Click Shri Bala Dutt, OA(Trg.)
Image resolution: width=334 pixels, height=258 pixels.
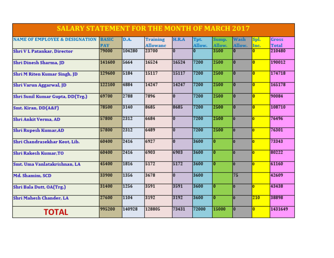point(40,187)
